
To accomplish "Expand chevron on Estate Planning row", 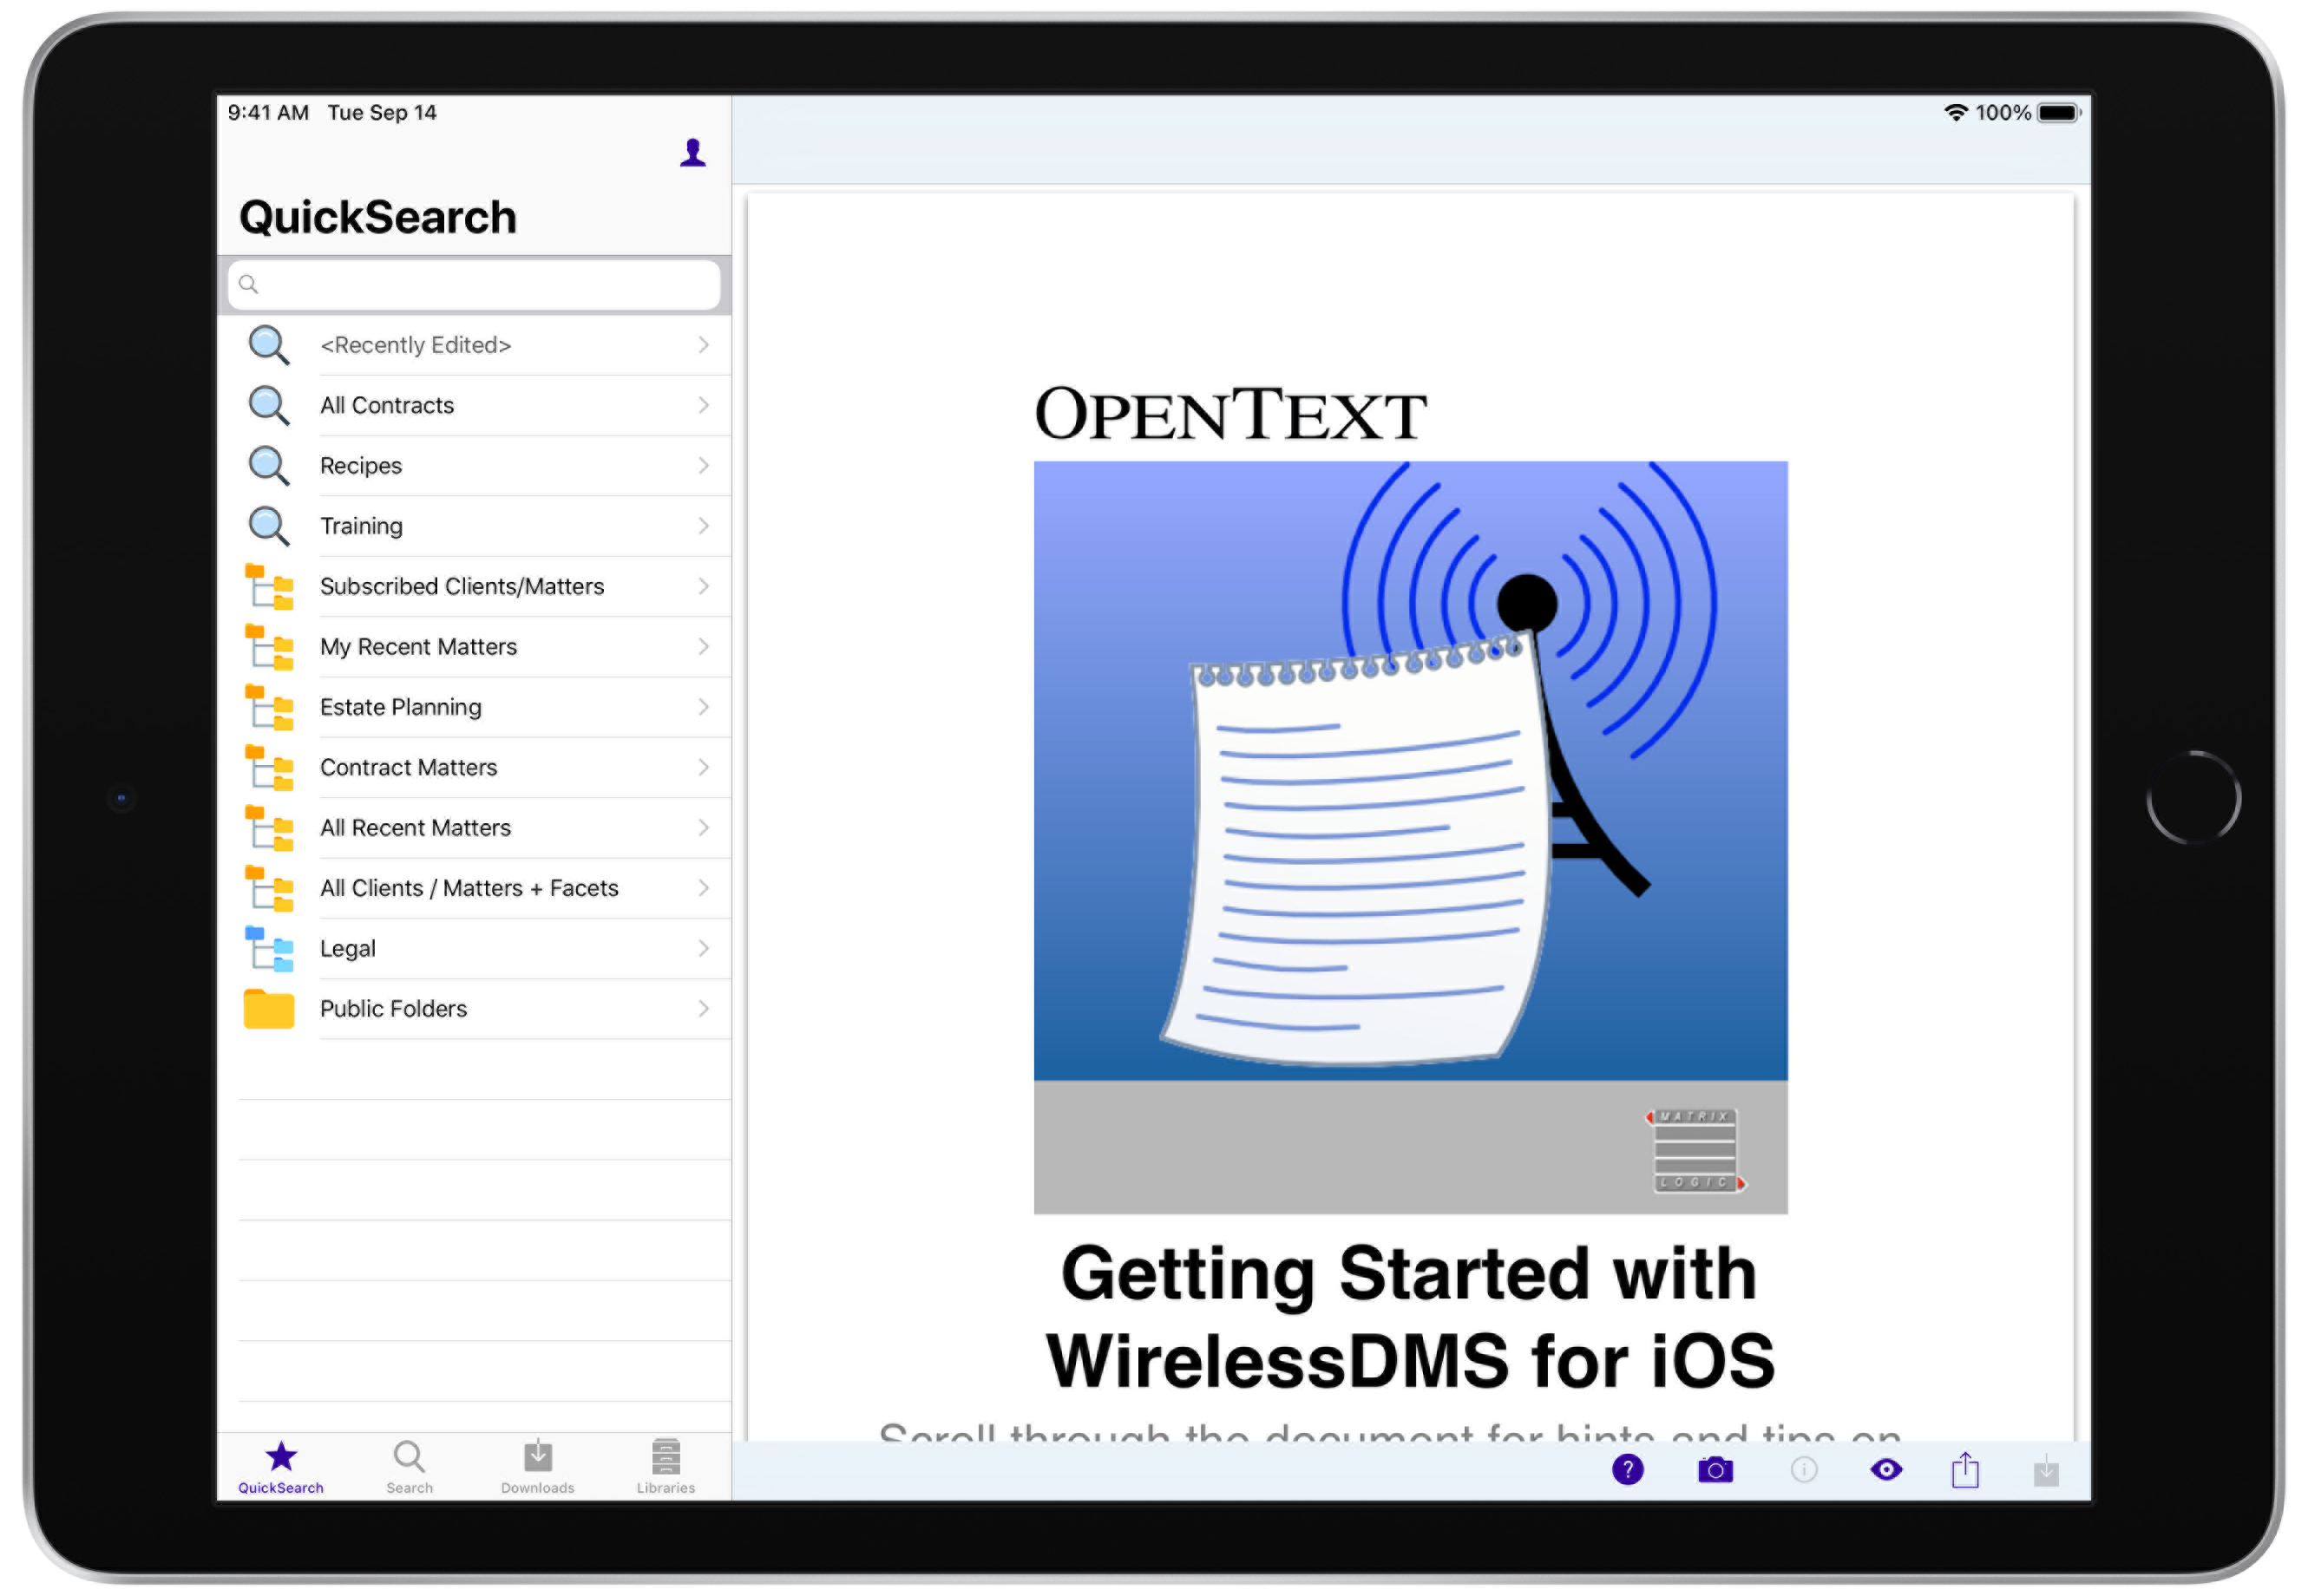I will tap(705, 707).
